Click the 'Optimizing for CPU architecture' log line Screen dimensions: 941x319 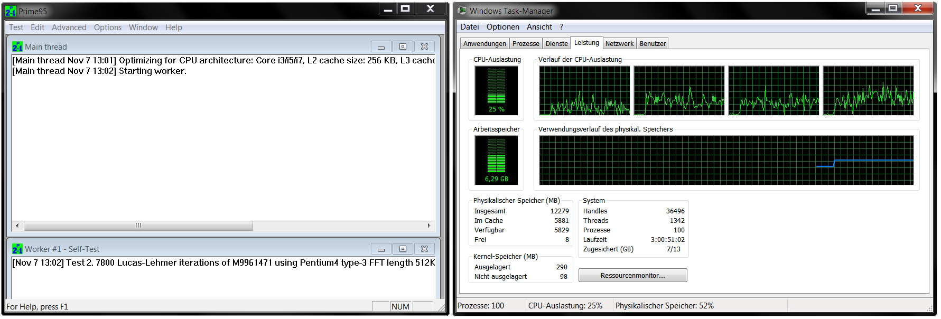[x=223, y=61]
